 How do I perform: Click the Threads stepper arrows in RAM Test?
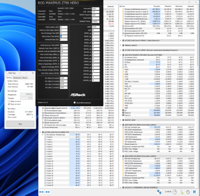pyautogui.click(x=31, y=98)
